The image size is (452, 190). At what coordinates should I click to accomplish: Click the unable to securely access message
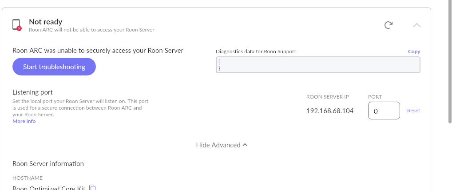click(98, 51)
